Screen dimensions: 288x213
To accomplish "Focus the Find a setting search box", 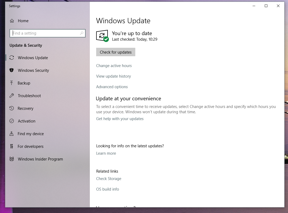I will point(48,33).
